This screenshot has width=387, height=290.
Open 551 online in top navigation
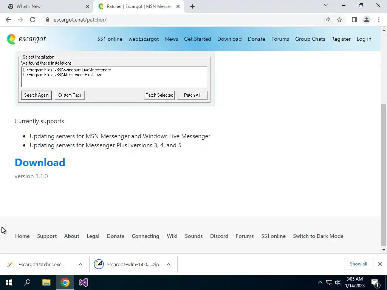[110, 39]
